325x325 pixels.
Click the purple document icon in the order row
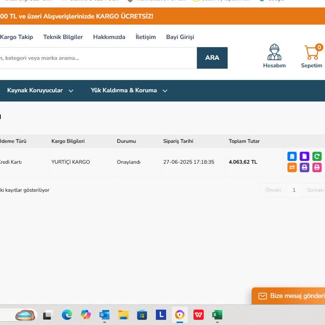[x=305, y=157]
